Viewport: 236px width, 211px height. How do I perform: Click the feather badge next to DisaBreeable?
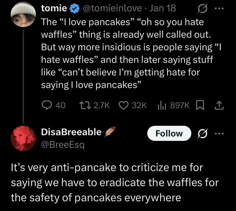coord(110,132)
